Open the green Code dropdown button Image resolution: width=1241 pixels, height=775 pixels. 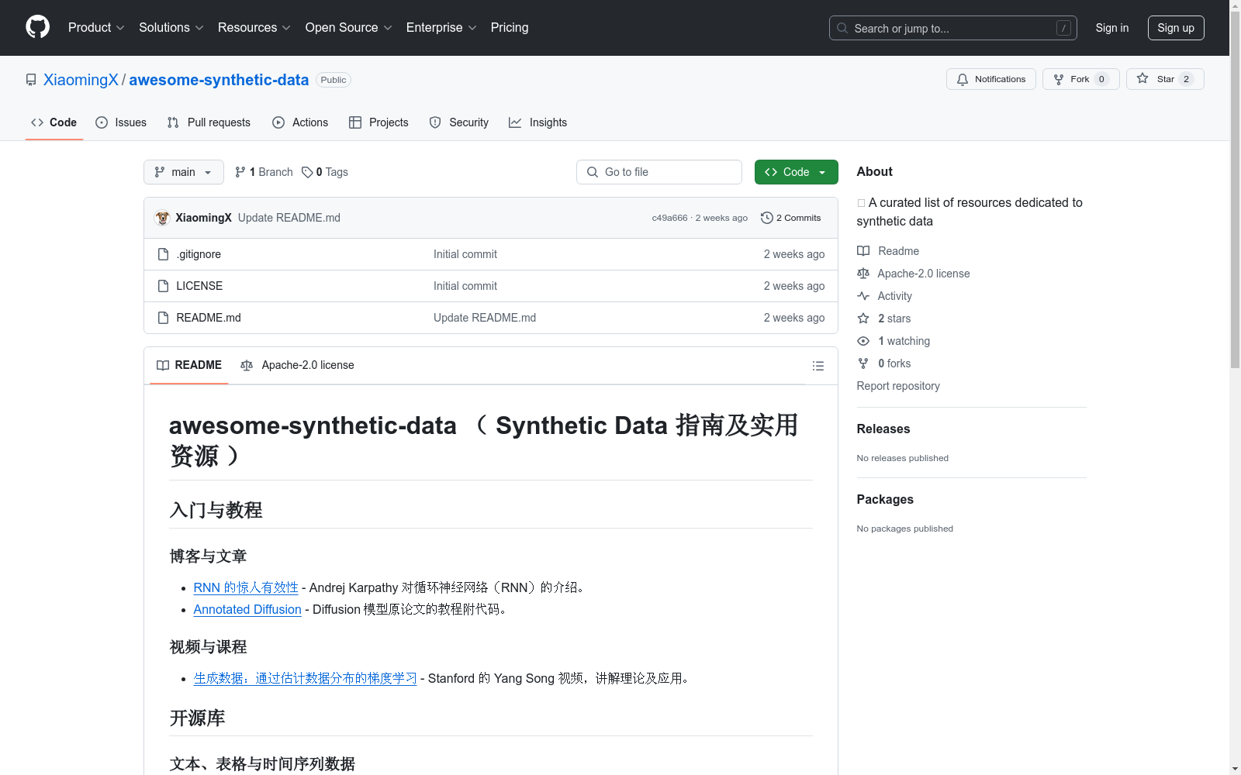(796, 172)
